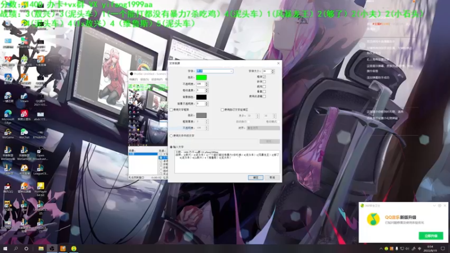Click the QQ Music logo in the popup
This screenshot has height=253, width=450.
pos(373,219)
